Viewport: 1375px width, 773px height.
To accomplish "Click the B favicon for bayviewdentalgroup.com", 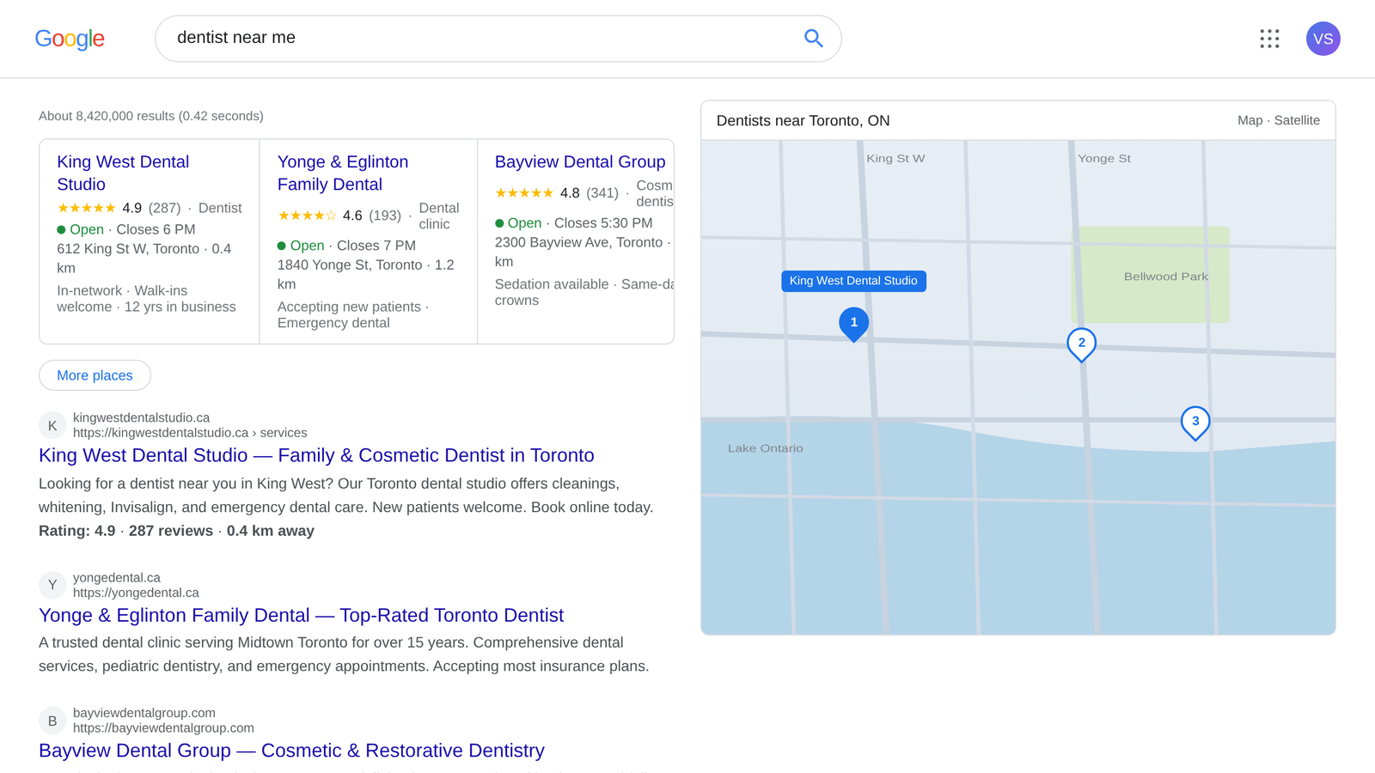I will point(52,721).
